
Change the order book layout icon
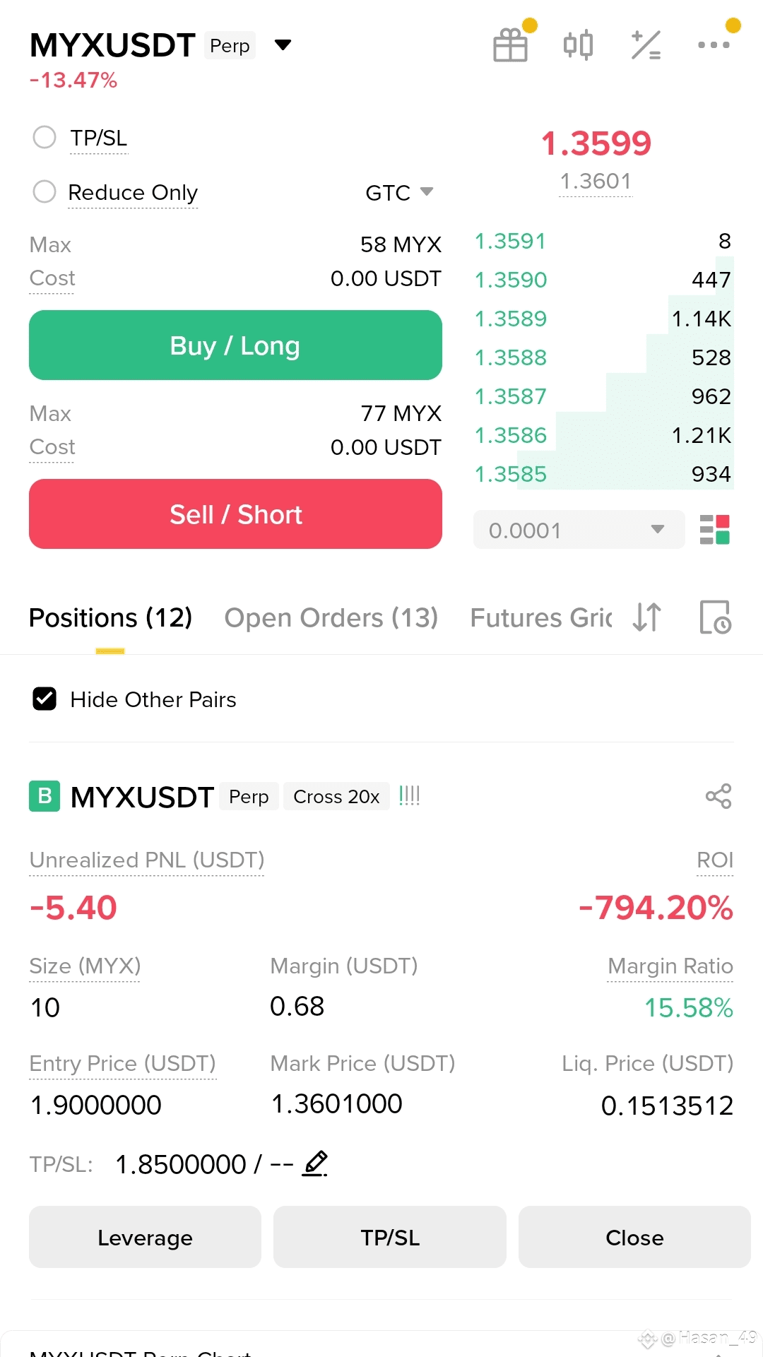tap(714, 530)
